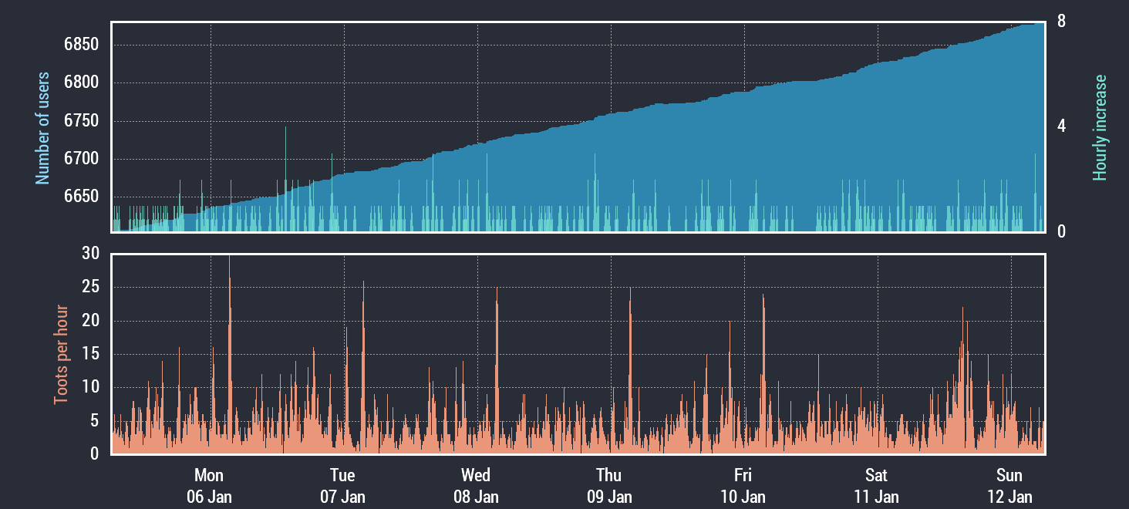Click the 30 tick on toots axis
Viewport: 1129px width, 509px height.
click(x=90, y=254)
